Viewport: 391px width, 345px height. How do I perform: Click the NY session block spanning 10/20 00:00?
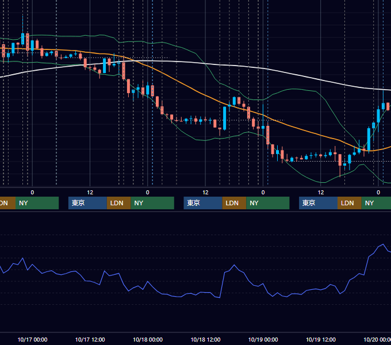[376, 203]
